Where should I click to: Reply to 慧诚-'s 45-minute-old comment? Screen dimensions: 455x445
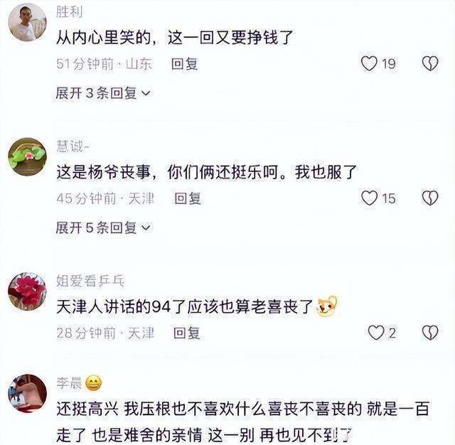[188, 199]
